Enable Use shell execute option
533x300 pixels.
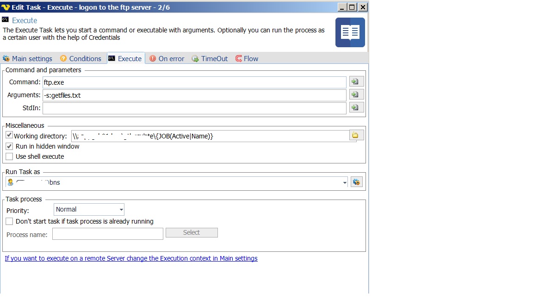[9, 156]
